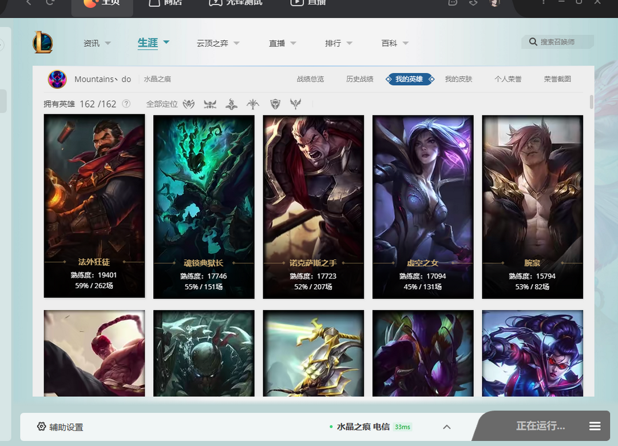Click the 搜索召唤师 search field
This screenshot has width=618, height=446.
pos(557,42)
